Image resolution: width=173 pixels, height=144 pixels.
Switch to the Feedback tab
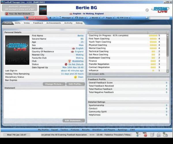tap(38, 23)
